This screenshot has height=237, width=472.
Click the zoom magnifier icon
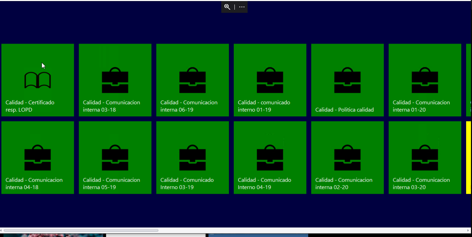(227, 7)
